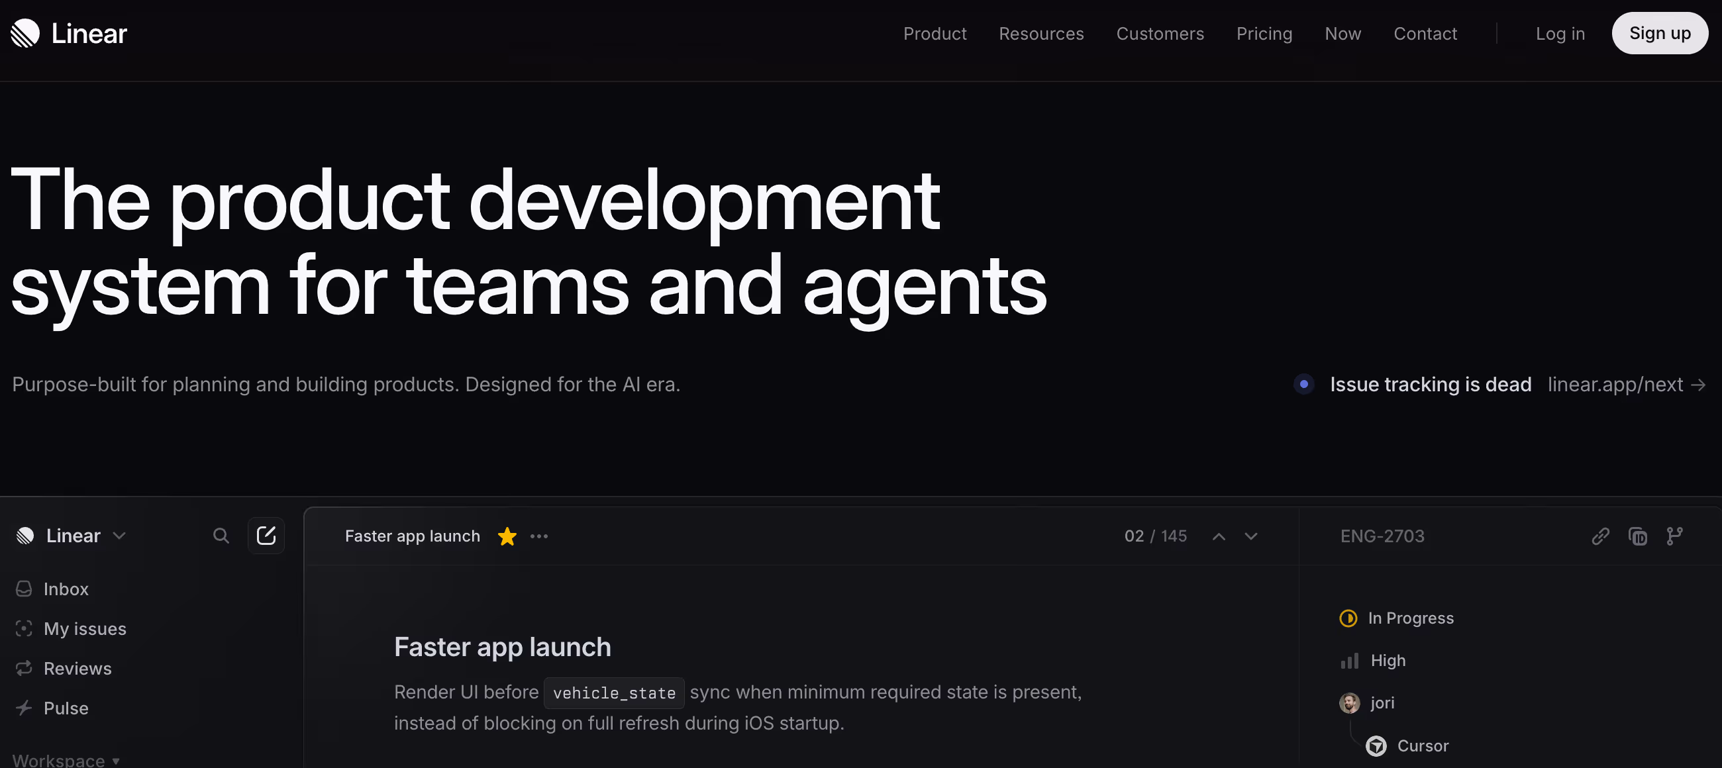The image size is (1722, 768).
Task: Click the Cursor agent entry
Action: pyautogui.click(x=1407, y=745)
